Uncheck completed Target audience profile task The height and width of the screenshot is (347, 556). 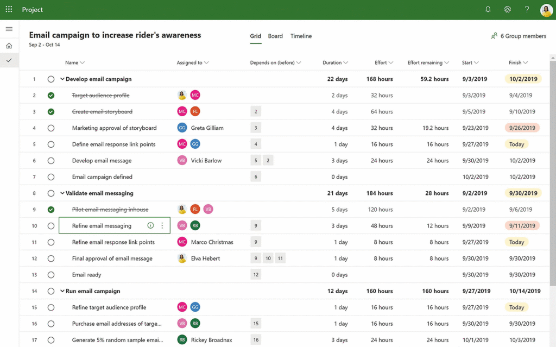coord(51,96)
